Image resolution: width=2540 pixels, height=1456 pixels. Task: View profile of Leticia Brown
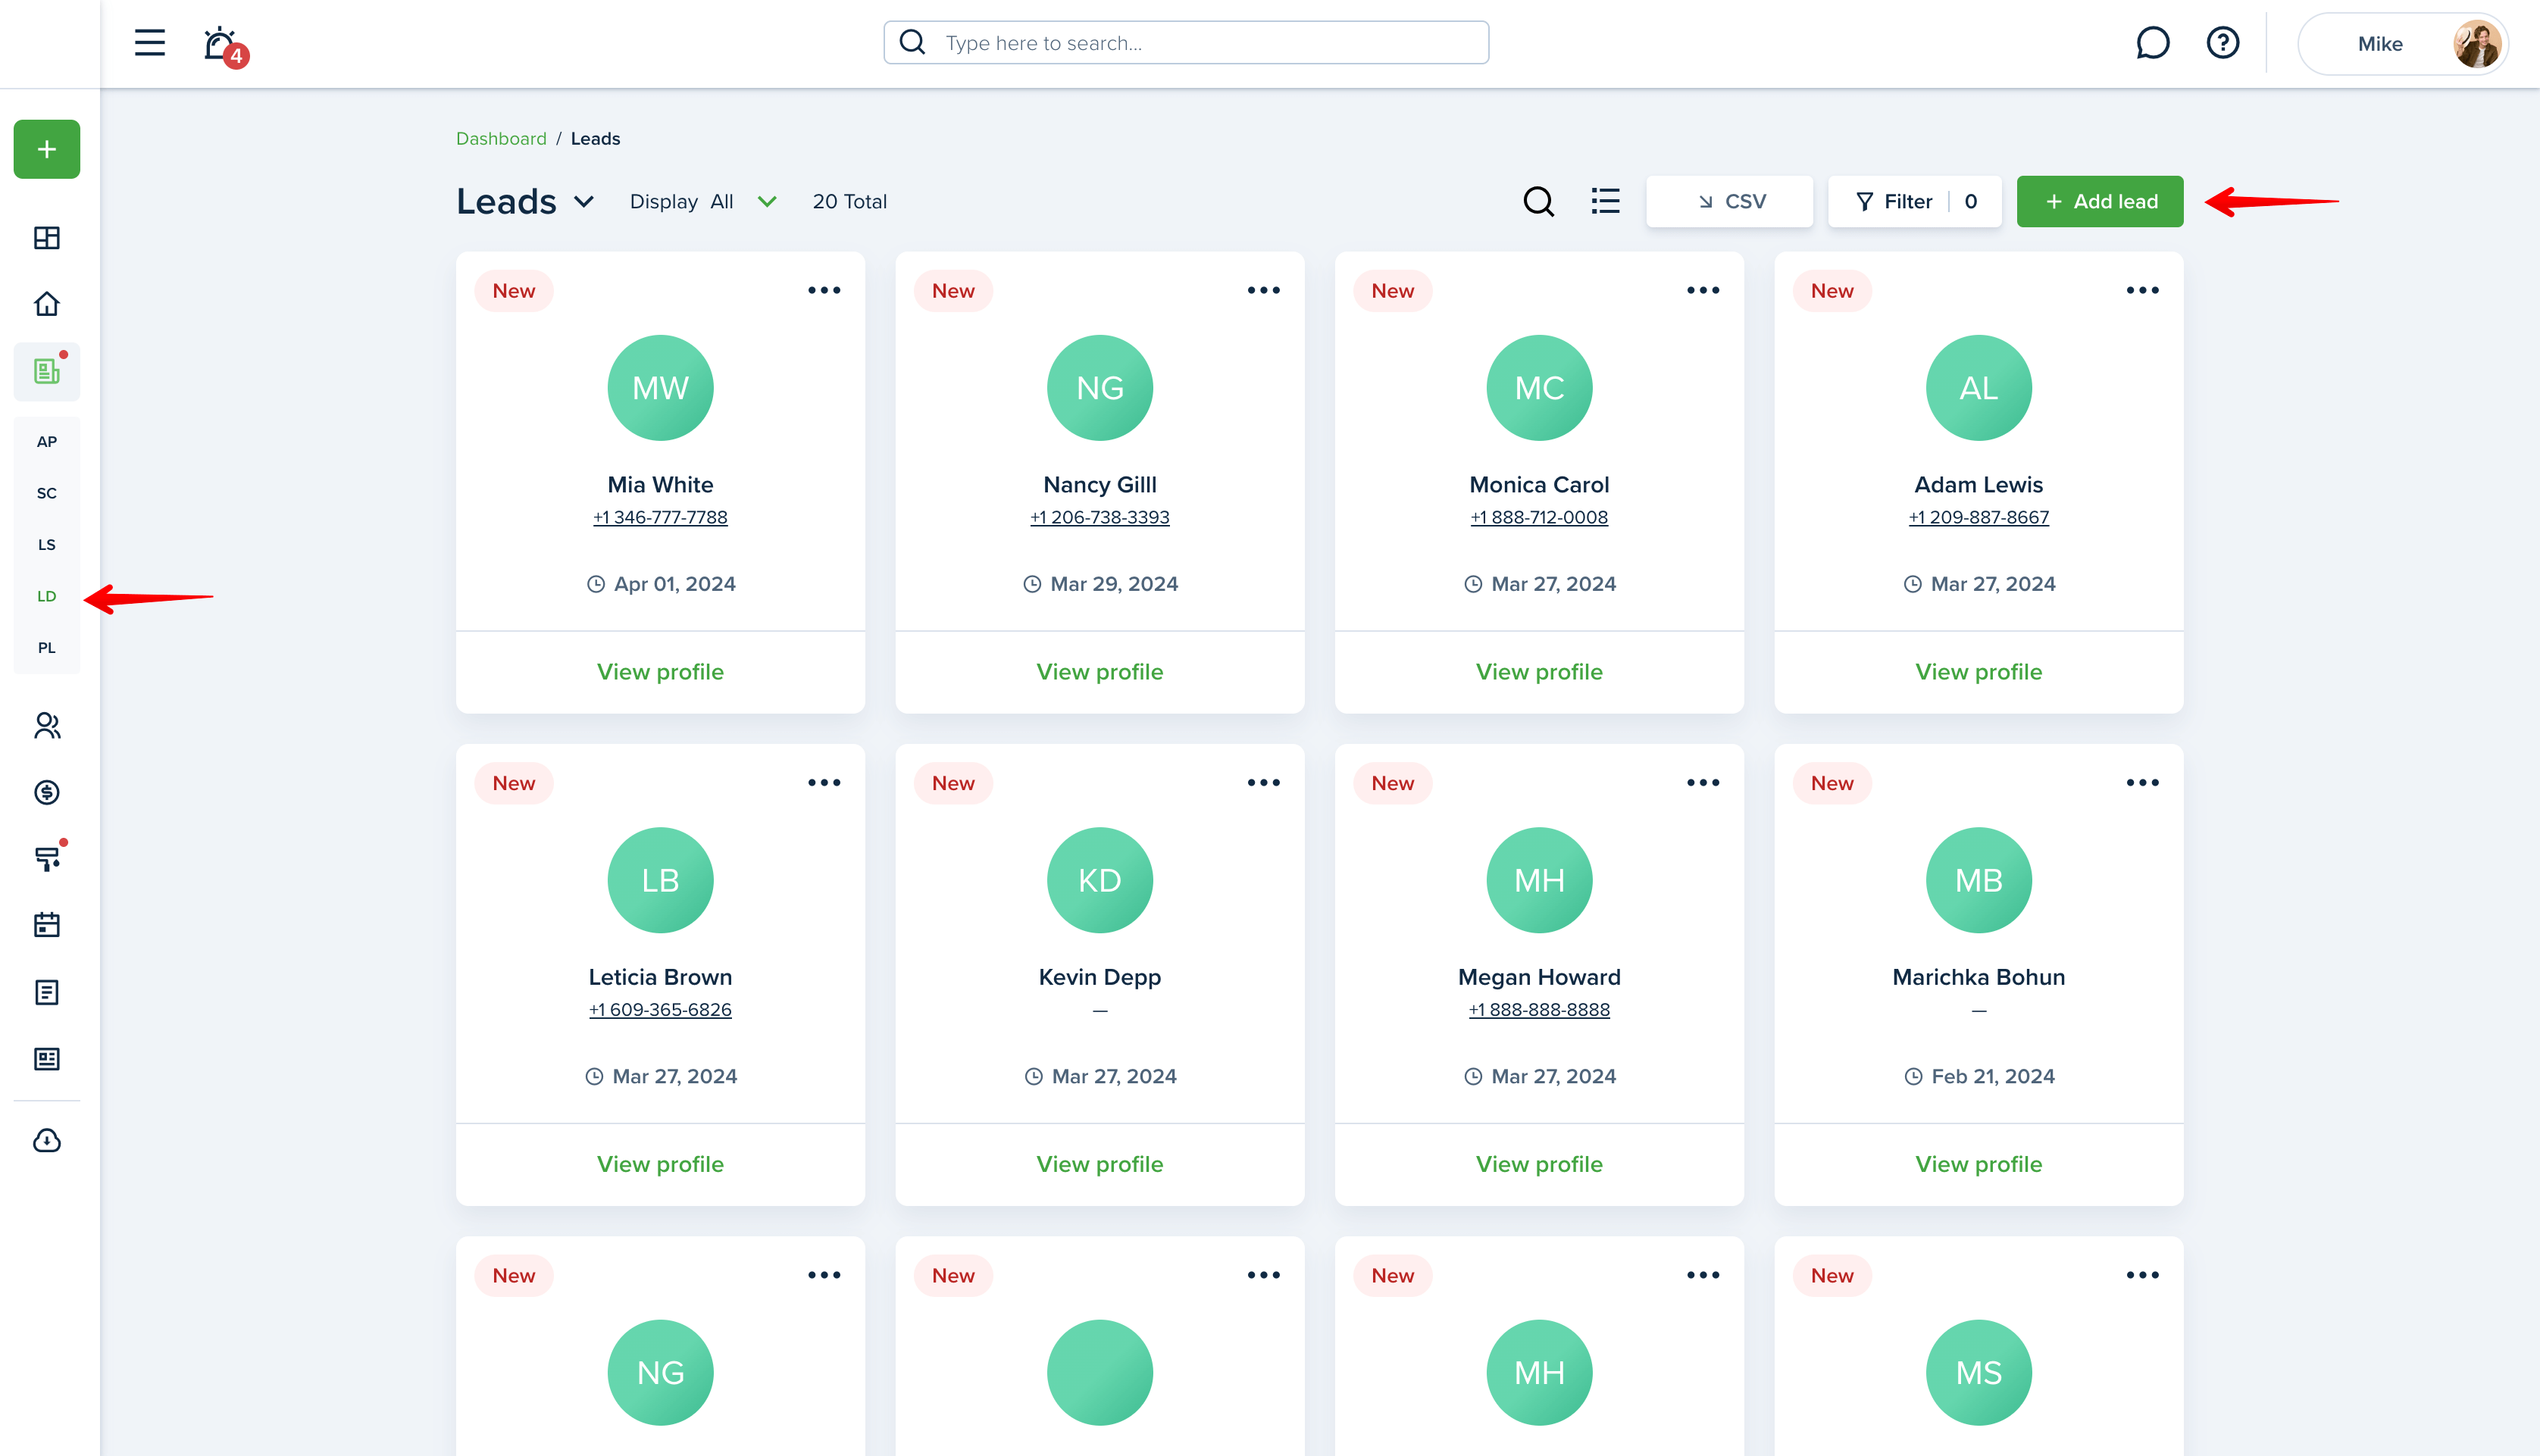pyautogui.click(x=660, y=1164)
